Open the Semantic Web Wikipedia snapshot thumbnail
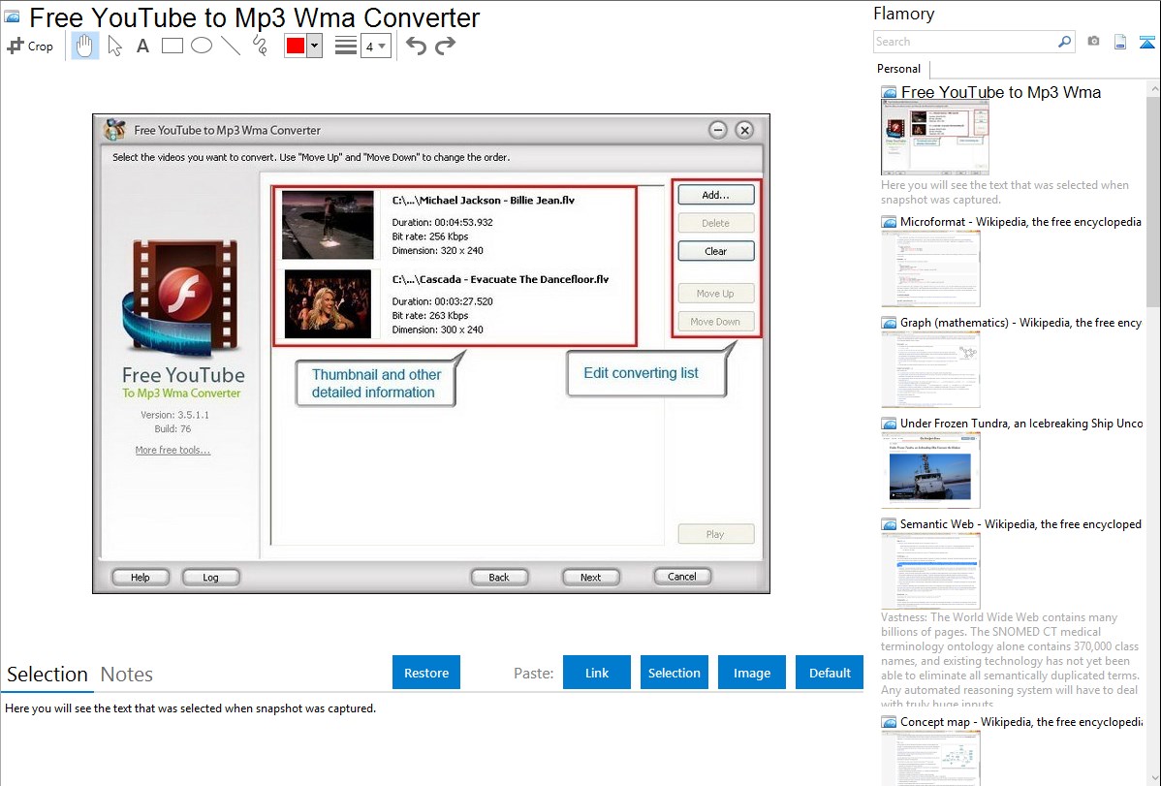 tap(930, 571)
